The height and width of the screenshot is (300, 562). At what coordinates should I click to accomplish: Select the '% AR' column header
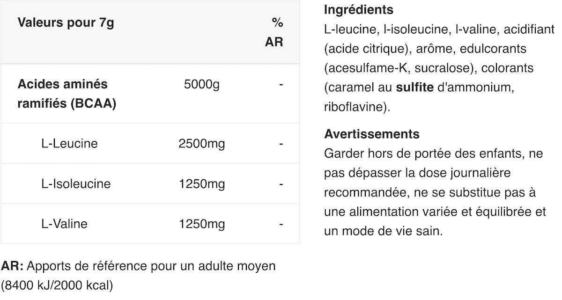(274, 32)
